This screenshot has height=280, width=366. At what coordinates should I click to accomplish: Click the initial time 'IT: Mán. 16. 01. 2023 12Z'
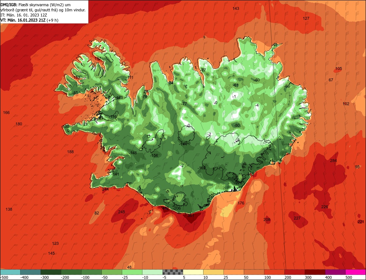click(x=24, y=15)
